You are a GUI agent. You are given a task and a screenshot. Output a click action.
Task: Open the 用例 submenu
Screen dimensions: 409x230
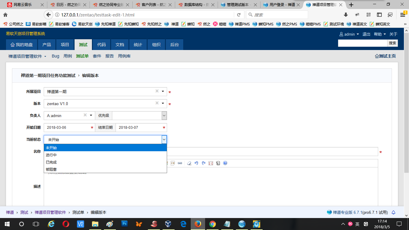click(68, 56)
